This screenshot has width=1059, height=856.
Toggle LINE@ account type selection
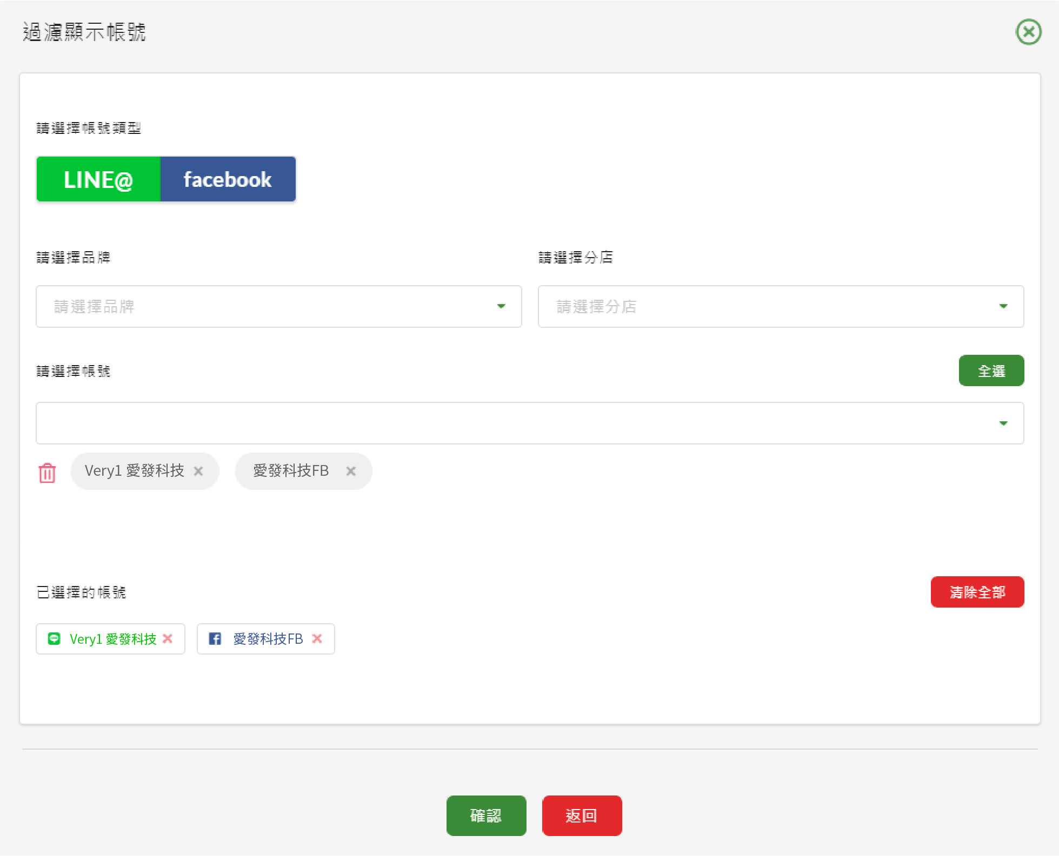99,179
